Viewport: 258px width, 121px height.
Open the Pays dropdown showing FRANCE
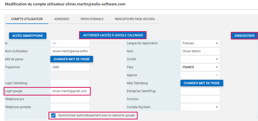[200, 67]
